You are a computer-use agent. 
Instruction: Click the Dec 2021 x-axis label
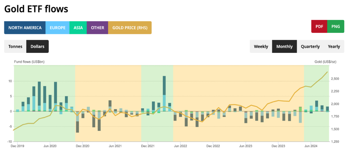[148, 146]
